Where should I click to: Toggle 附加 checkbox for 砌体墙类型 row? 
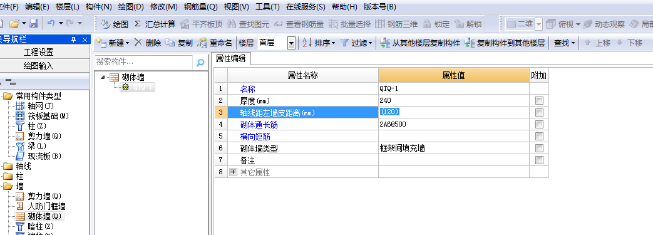click(539, 148)
